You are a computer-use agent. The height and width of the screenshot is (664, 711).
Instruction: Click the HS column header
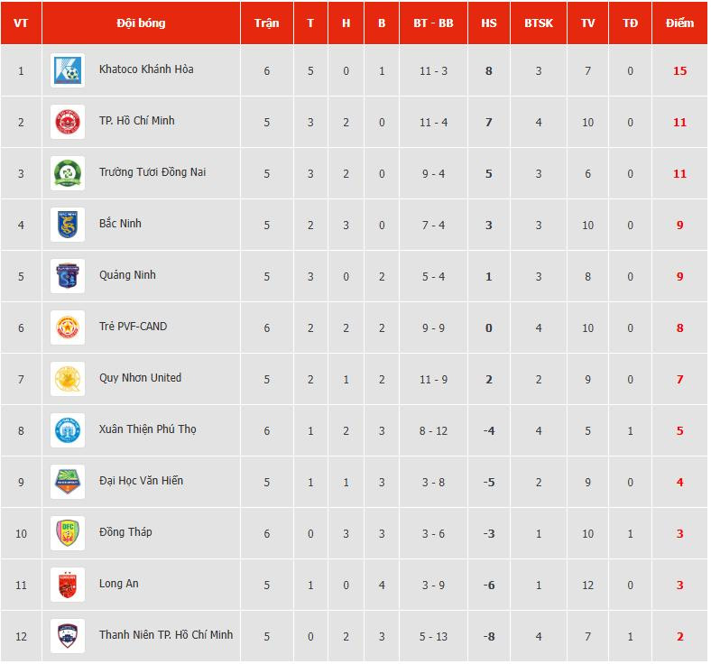[x=489, y=23]
